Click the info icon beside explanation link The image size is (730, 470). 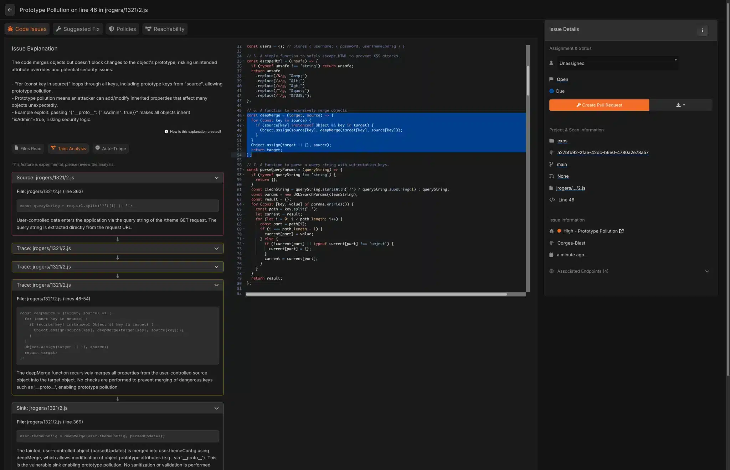(x=166, y=132)
